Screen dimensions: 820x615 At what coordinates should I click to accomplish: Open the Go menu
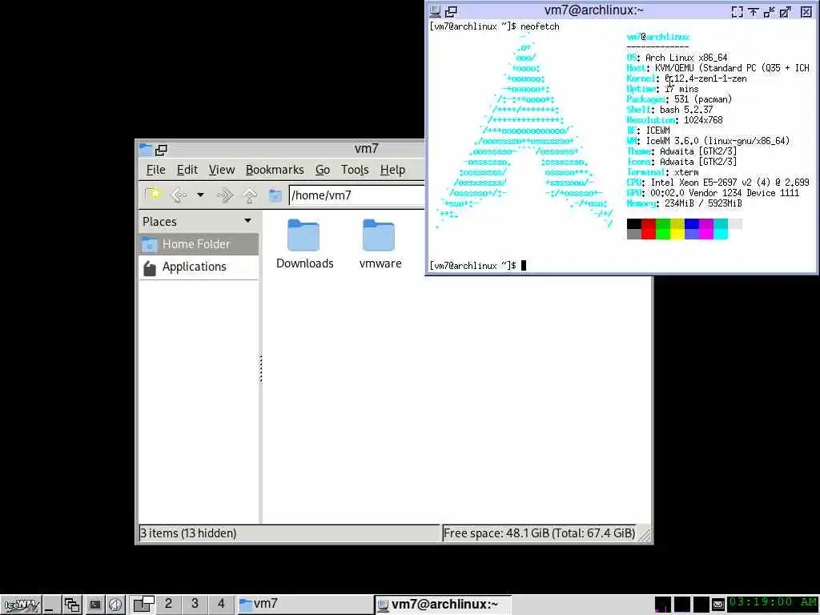tap(322, 170)
